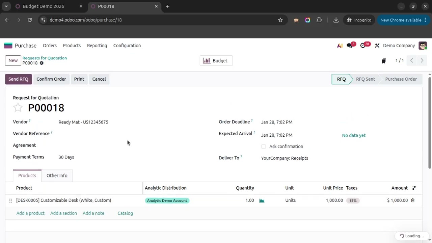The image size is (432, 243).
Task: Bookmark this page with the star icon
Action: (x=280, y=20)
